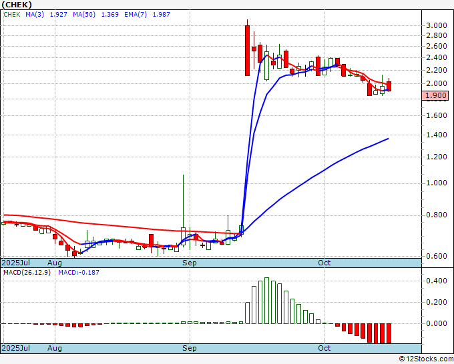Click the MA(50) legend label
The image size is (454, 364).
pos(84,14)
